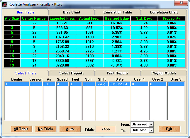Switch to the Bias Chart tab
190x138 pixels.
(x=72, y=12)
